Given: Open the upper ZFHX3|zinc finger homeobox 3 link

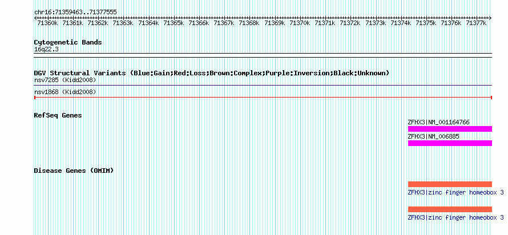Looking at the screenshot, I should pos(455,193).
